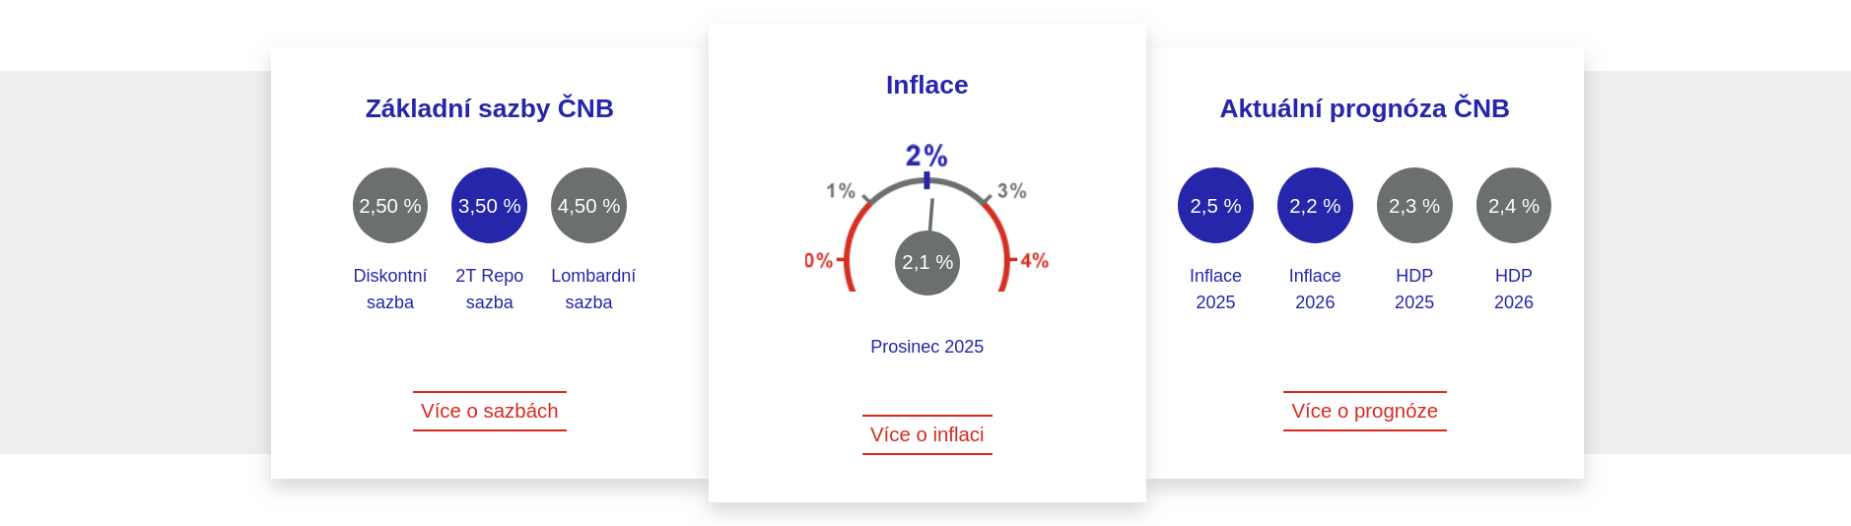Click the 2,5 % Inflace 2025 circle

pyautogui.click(x=1215, y=205)
